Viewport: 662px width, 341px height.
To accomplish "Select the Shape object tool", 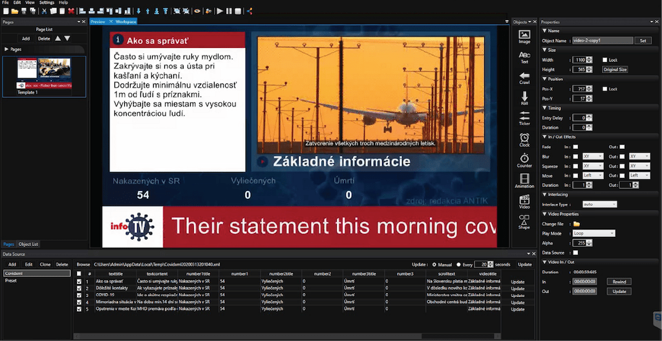I will coord(524,222).
